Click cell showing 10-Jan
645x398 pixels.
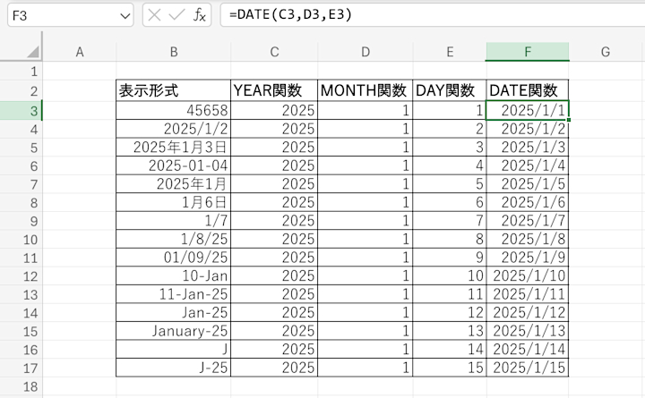(173, 275)
